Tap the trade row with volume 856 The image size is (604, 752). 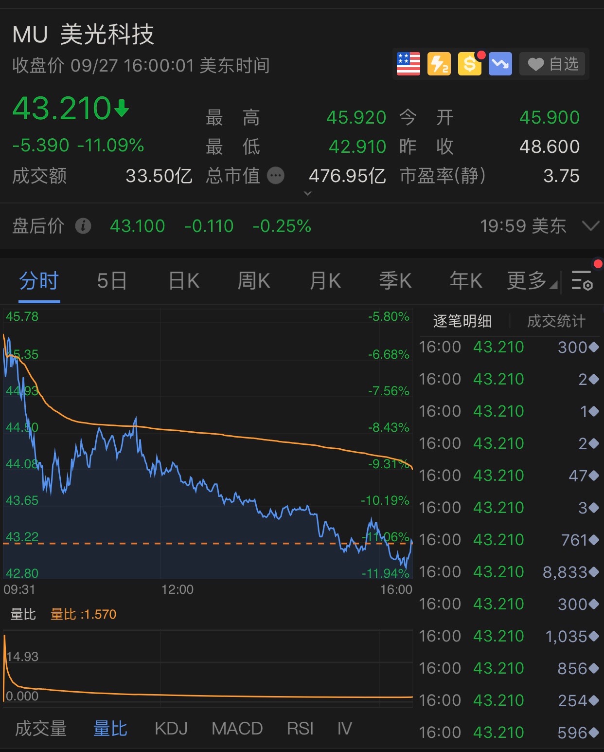pos(509,668)
